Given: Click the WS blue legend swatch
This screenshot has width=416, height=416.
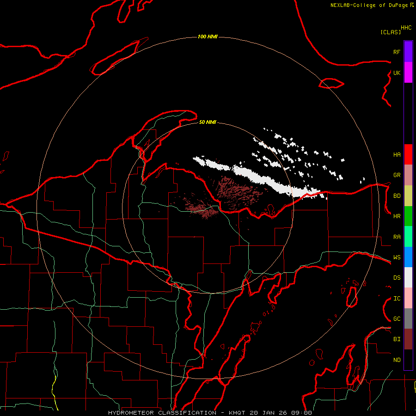Looking at the screenshot, I should point(408,257).
